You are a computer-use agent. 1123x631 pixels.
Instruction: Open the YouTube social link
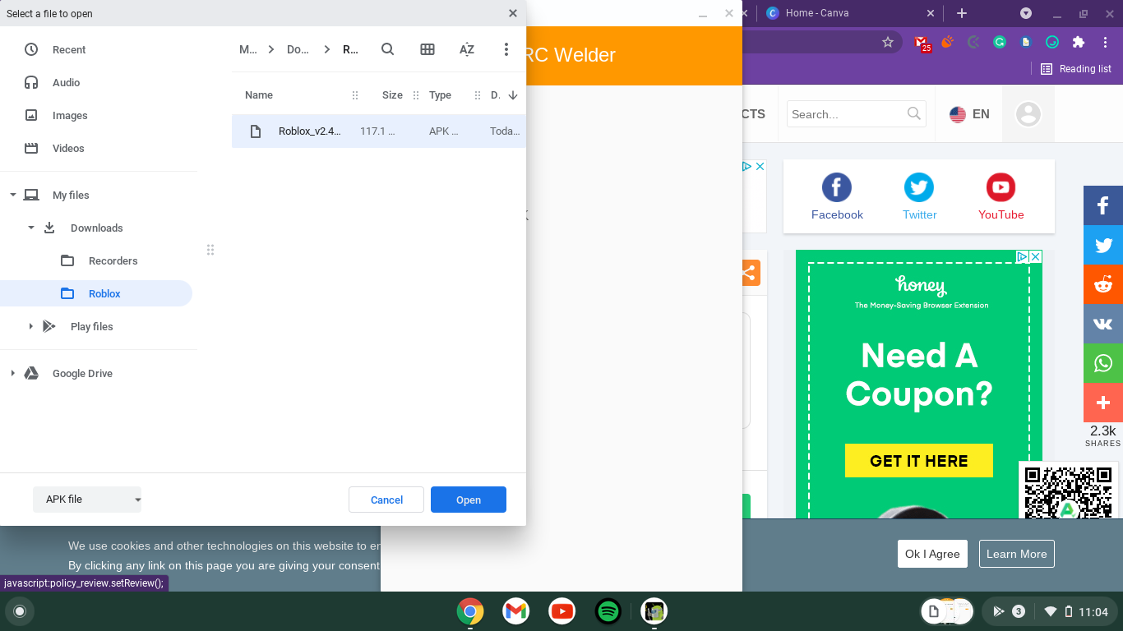1001,196
